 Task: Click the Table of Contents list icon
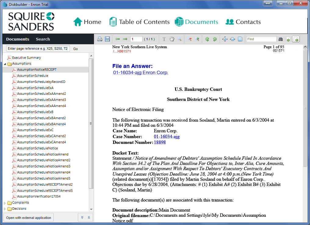[x=113, y=22]
